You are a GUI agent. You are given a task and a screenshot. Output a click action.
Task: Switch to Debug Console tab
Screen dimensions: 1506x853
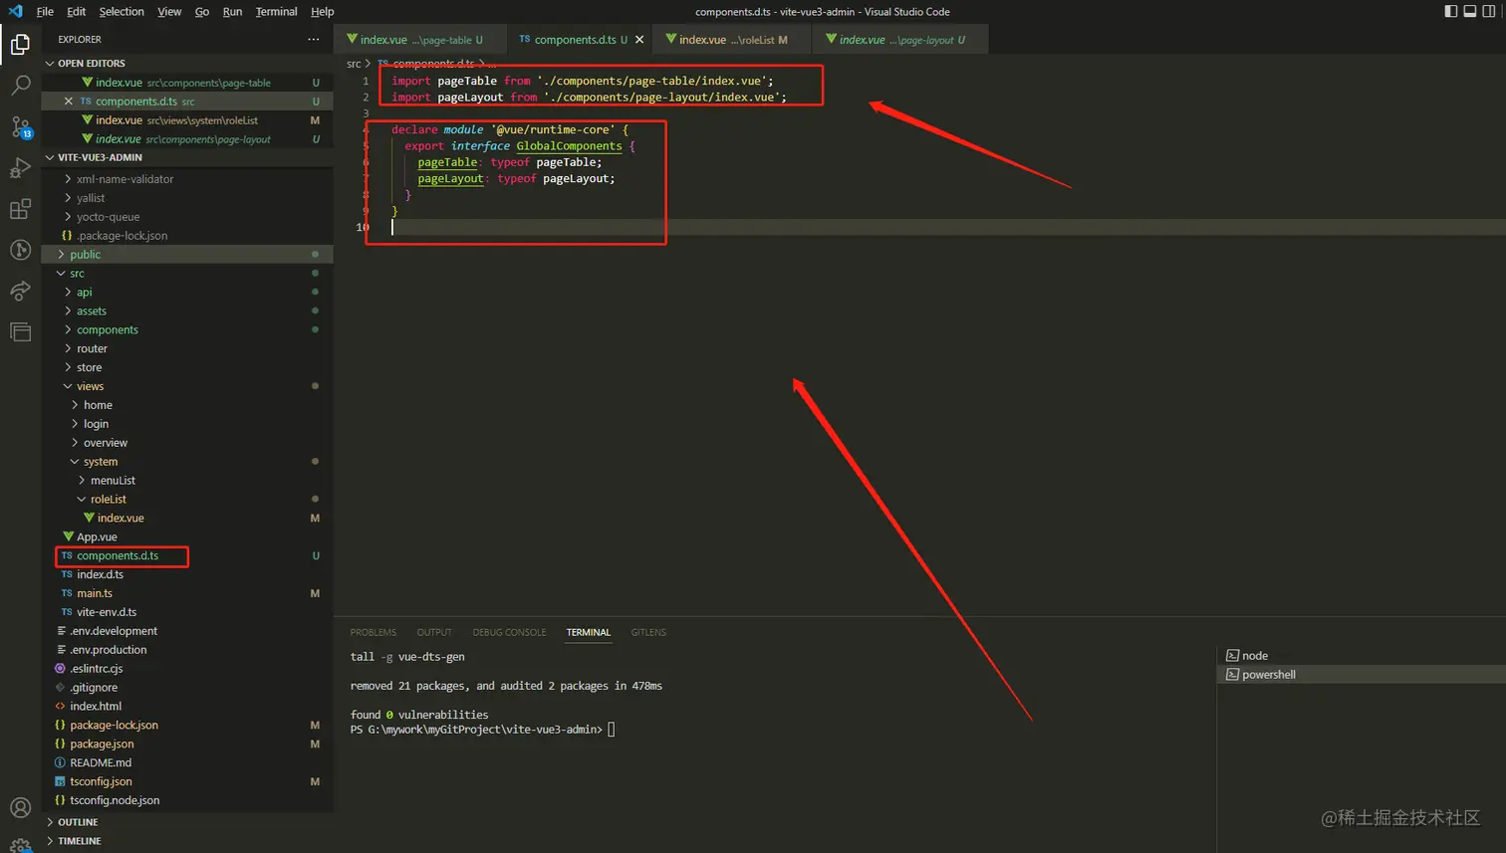[x=509, y=633]
